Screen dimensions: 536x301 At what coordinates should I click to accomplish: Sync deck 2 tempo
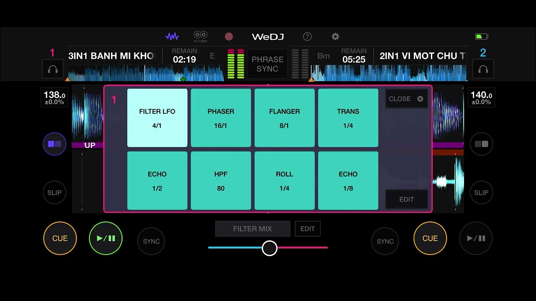coord(385,241)
